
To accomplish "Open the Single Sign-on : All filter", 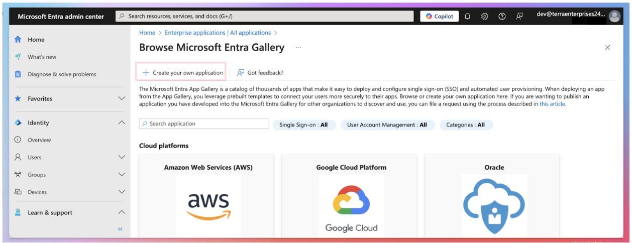I will 303,125.
